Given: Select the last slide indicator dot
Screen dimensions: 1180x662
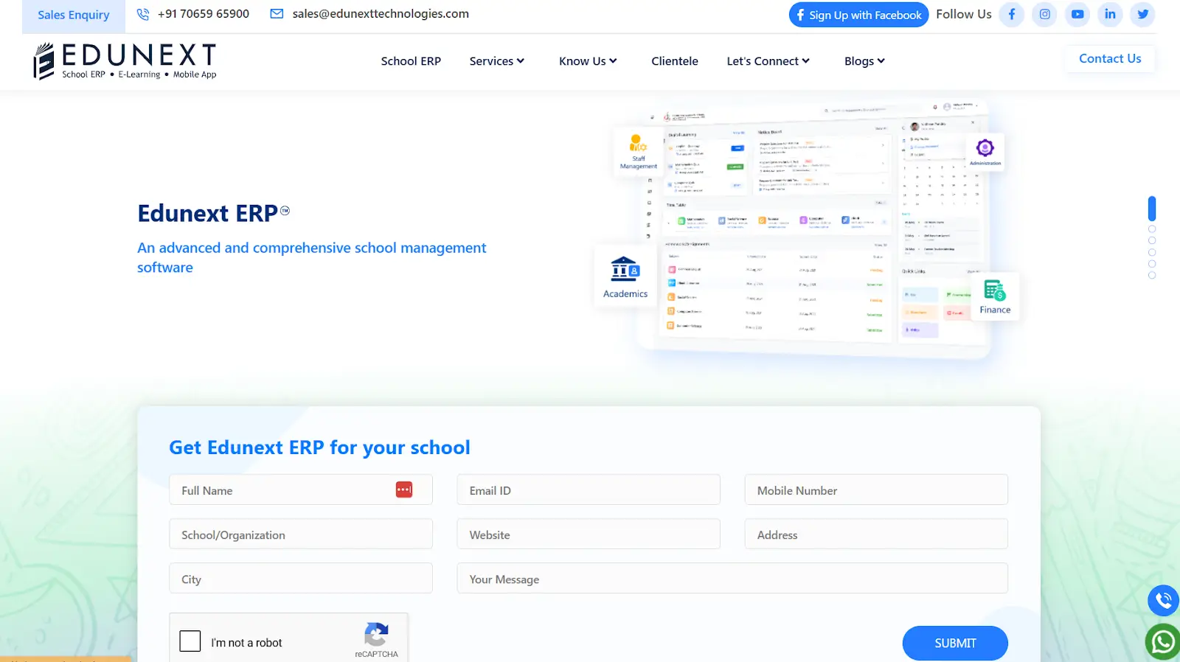Looking at the screenshot, I should click(1152, 275).
